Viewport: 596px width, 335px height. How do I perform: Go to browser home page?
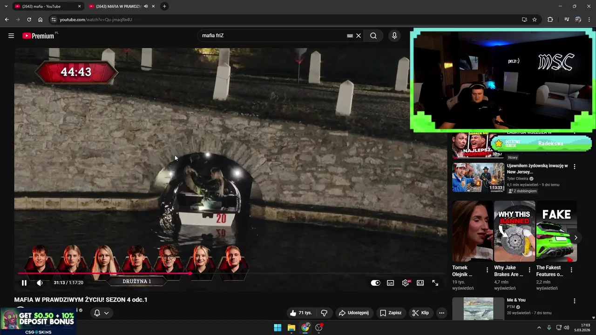40,20
